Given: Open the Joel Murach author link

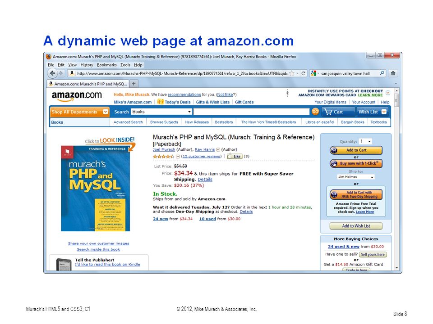Looking at the screenshot, I should tap(164, 149).
